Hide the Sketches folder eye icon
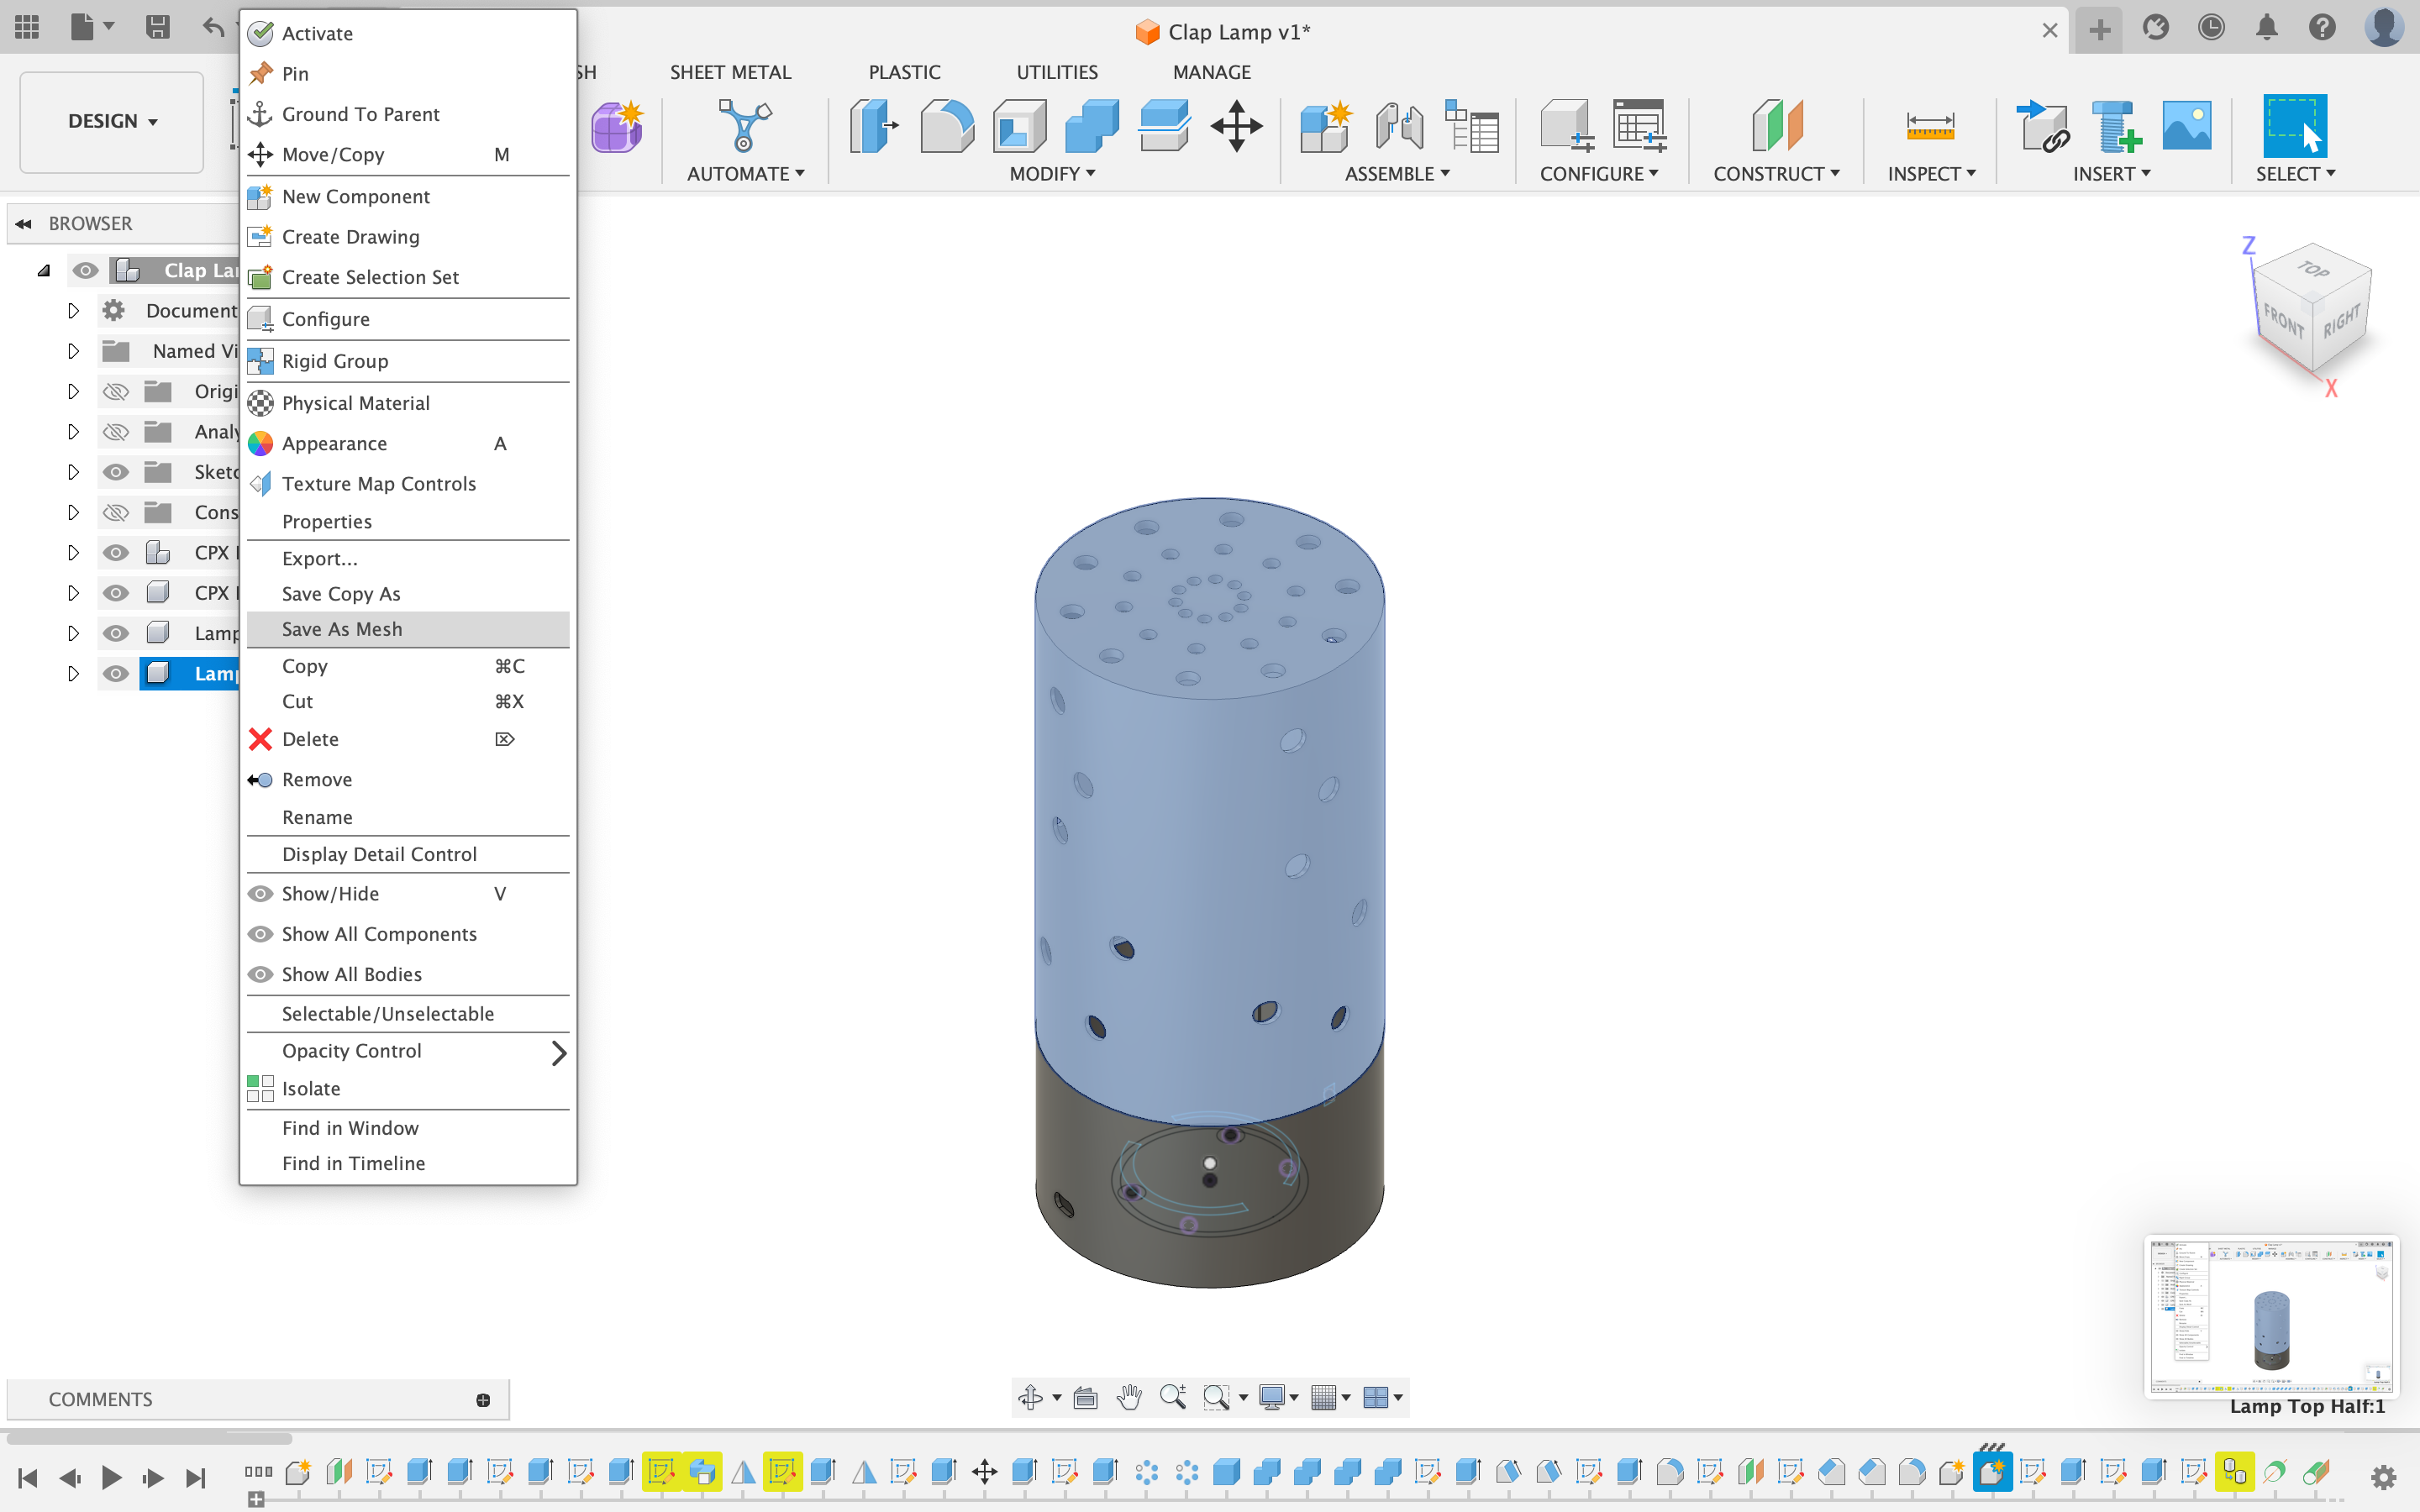Screen dimensions: 2420x1512 click(116, 472)
